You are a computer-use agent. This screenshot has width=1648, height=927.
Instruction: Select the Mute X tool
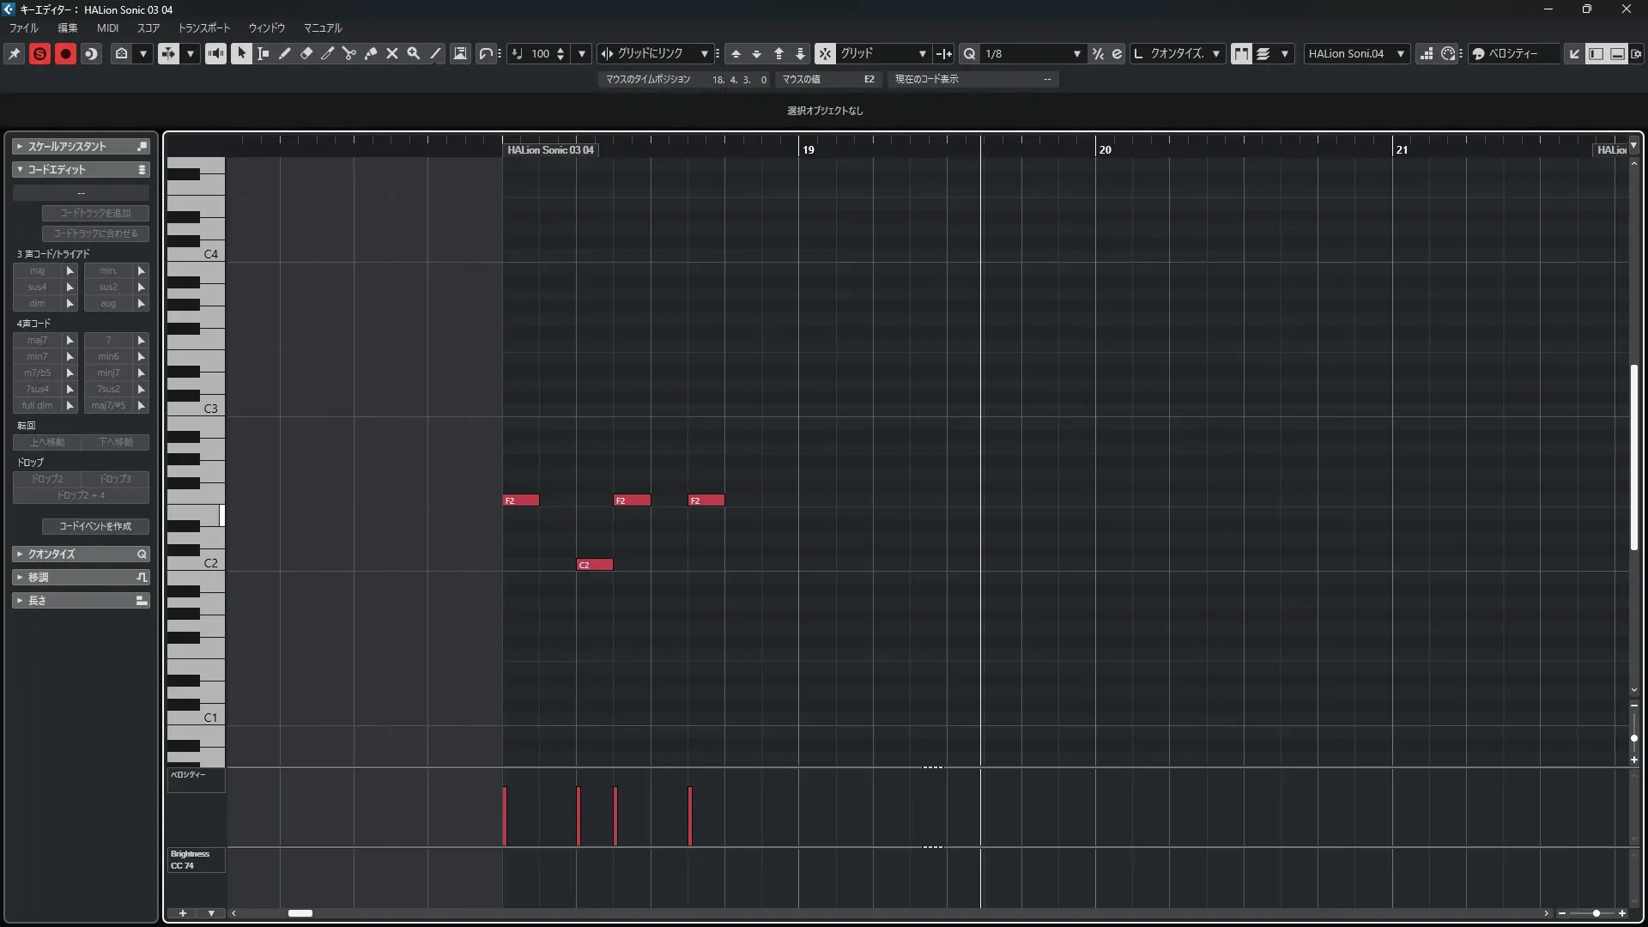click(392, 53)
